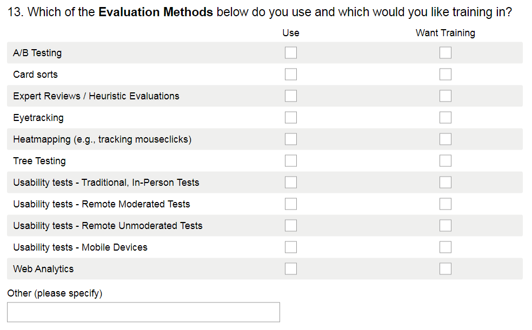This screenshot has width=532, height=330.
Task: Tick Use for Traditional In-Person usability tests
Action: [x=291, y=183]
